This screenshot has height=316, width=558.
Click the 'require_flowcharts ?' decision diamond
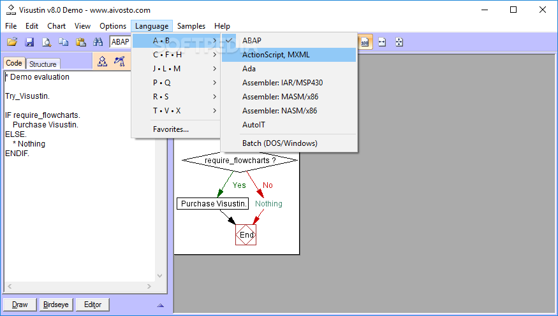tap(240, 161)
